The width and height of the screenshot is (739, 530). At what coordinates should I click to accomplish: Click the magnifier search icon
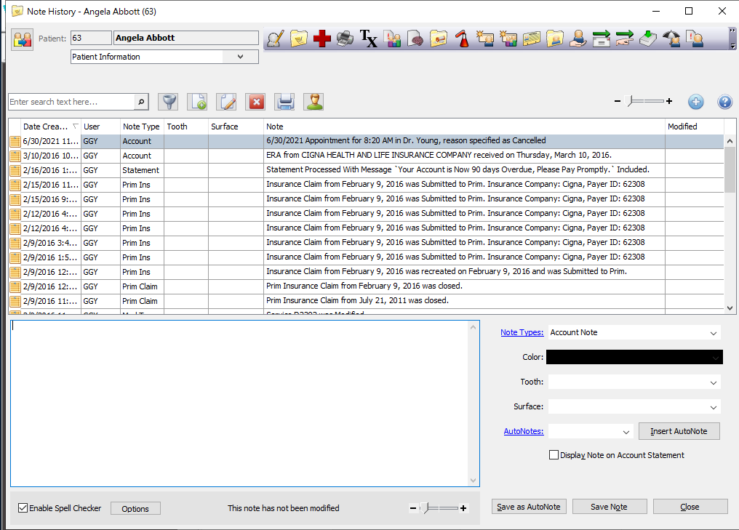coord(141,102)
